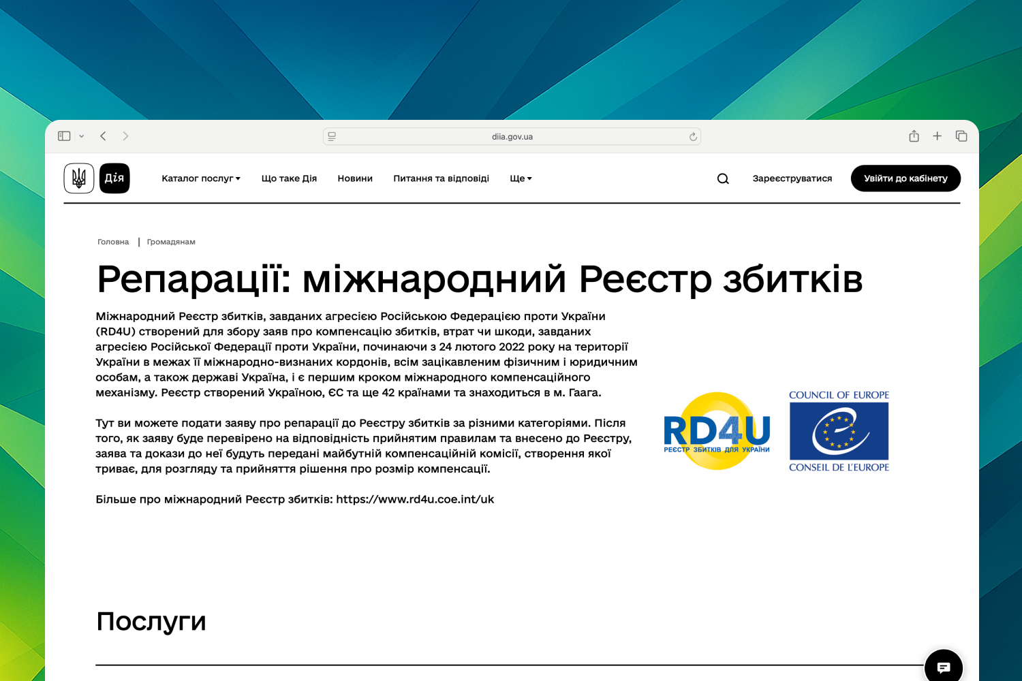Follow the Зареєструватися link
The height and width of the screenshot is (681, 1022).
tap(792, 178)
